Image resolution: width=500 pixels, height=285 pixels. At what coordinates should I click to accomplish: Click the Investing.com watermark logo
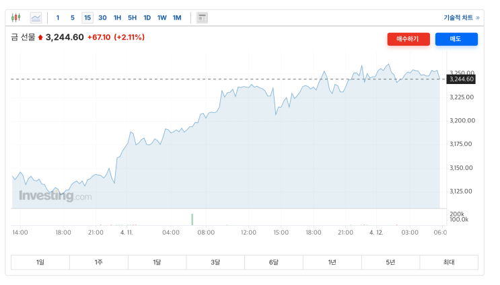pos(55,196)
